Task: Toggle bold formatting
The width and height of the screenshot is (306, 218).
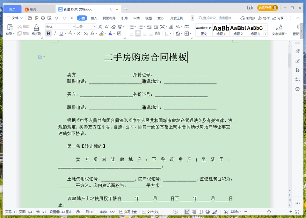Action: 49,34
